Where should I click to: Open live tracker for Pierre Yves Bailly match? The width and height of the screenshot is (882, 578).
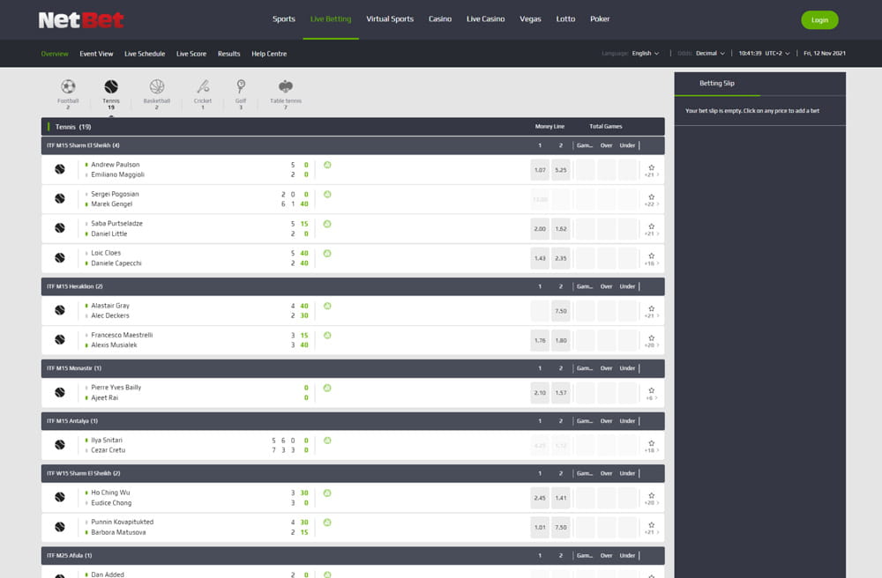(327, 389)
